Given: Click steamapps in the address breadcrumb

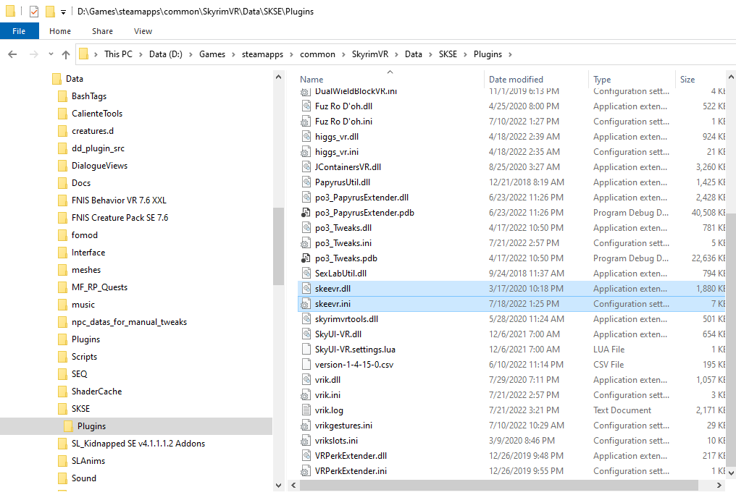Looking at the screenshot, I should coord(262,54).
